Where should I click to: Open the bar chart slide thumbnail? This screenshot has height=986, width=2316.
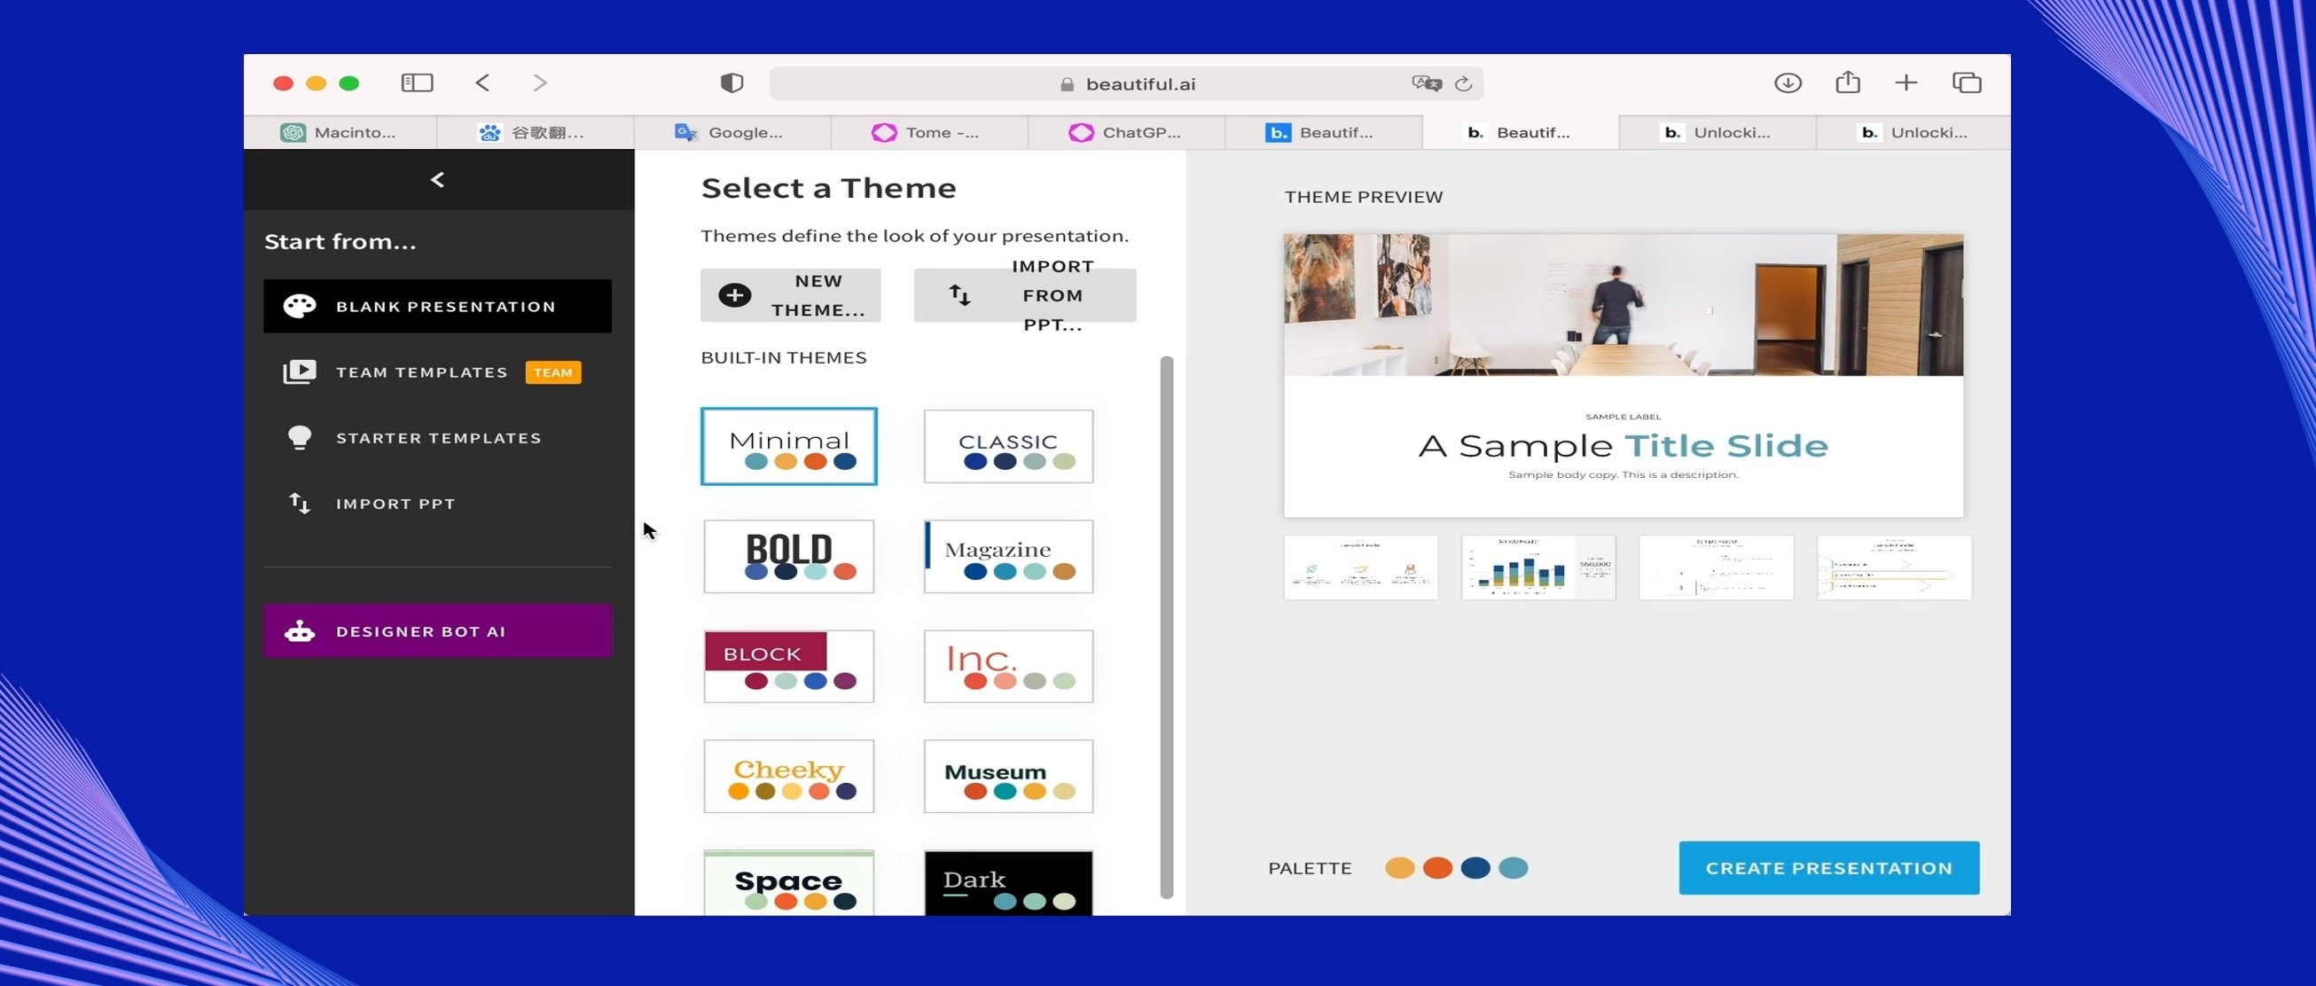pos(1537,568)
